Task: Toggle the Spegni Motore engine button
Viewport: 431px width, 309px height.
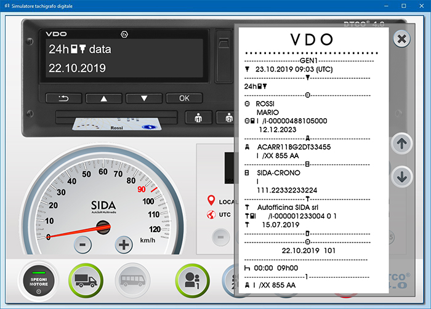Action: [40, 281]
